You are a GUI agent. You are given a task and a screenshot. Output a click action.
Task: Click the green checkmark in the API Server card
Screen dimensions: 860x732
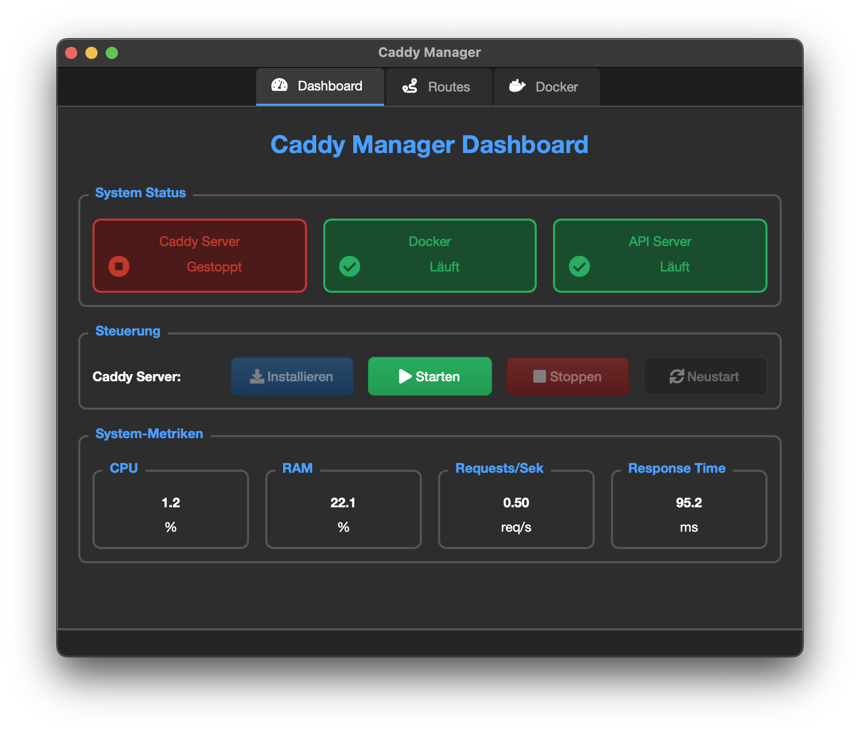coord(579,266)
